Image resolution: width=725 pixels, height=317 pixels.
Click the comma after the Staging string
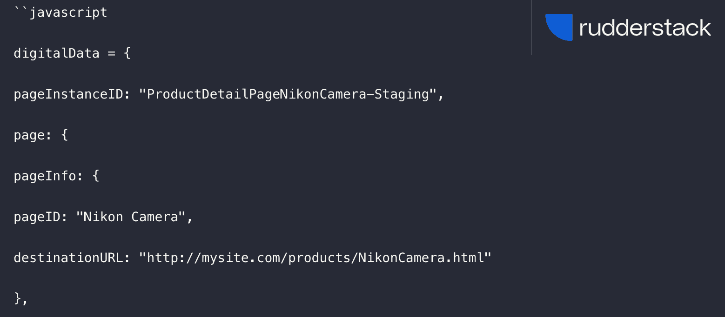441,96
